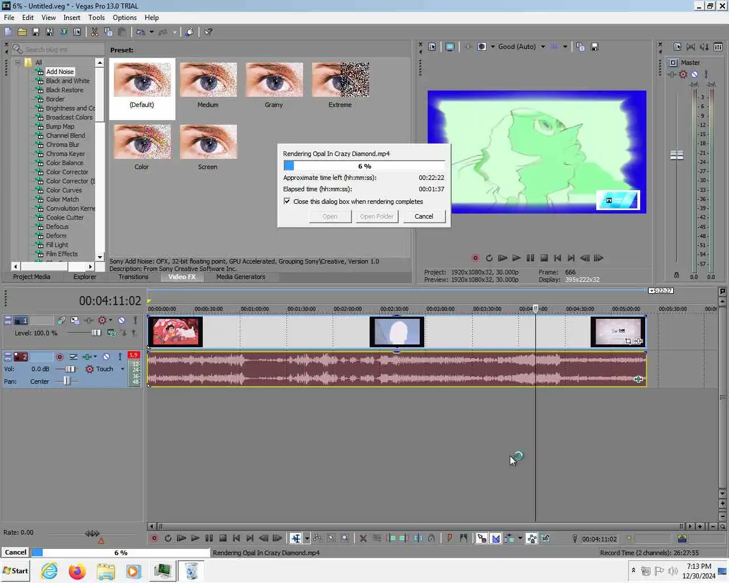The height and width of the screenshot is (583, 729).
Task: Click the New project icon in toolbar
Action: pyautogui.click(x=8, y=32)
